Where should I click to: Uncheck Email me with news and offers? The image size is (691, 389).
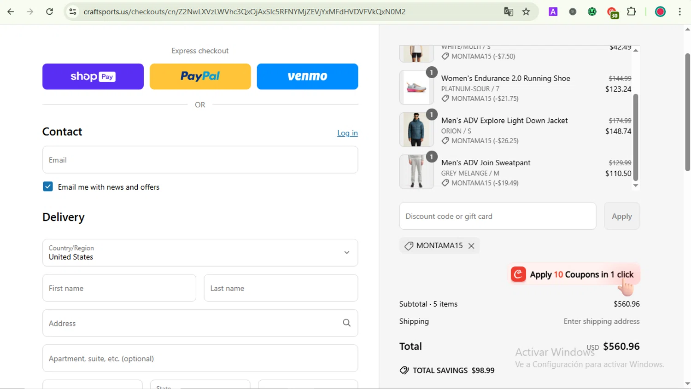(x=48, y=186)
